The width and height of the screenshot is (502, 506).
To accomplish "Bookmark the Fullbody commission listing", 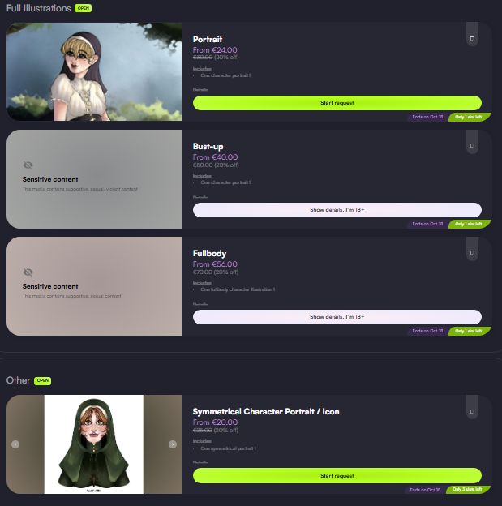I will coord(472,253).
